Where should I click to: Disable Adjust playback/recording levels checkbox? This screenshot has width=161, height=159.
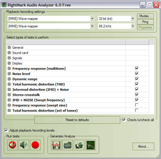(6, 130)
